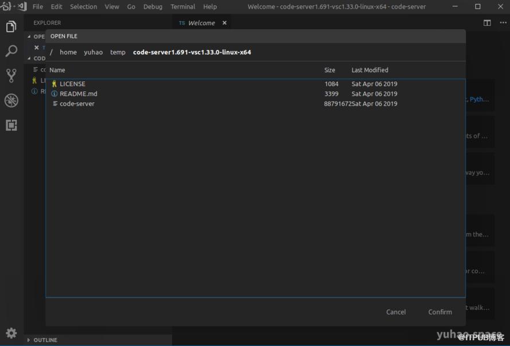Select the code-server1.691-vsc1.33.0-linux-x64 path segment
Image resolution: width=510 pixels, height=346 pixels.
pos(192,52)
